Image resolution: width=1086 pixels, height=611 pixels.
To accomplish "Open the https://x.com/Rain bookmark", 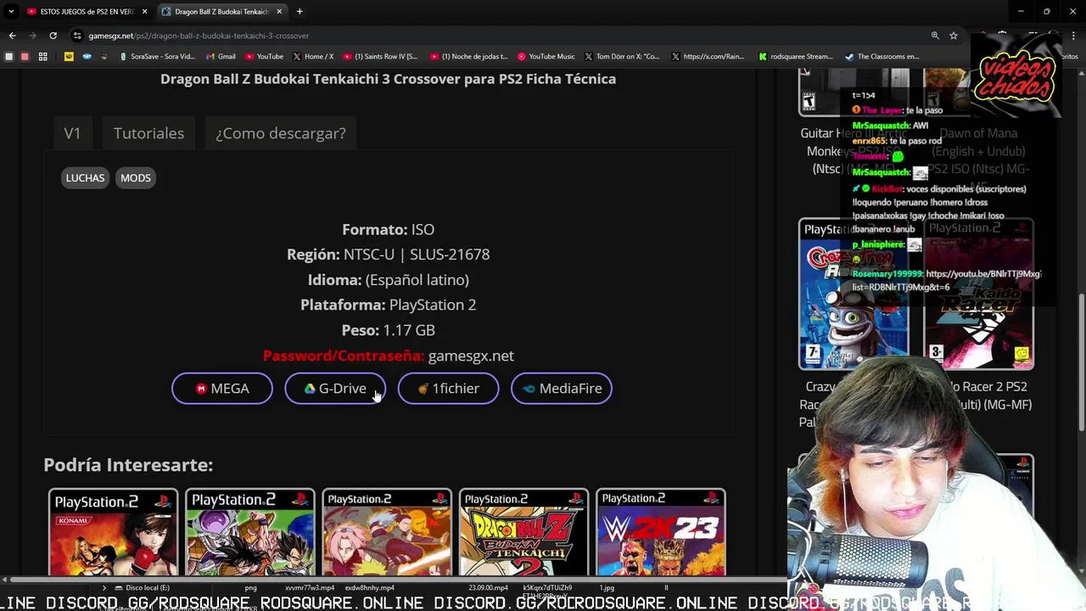I will [708, 57].
